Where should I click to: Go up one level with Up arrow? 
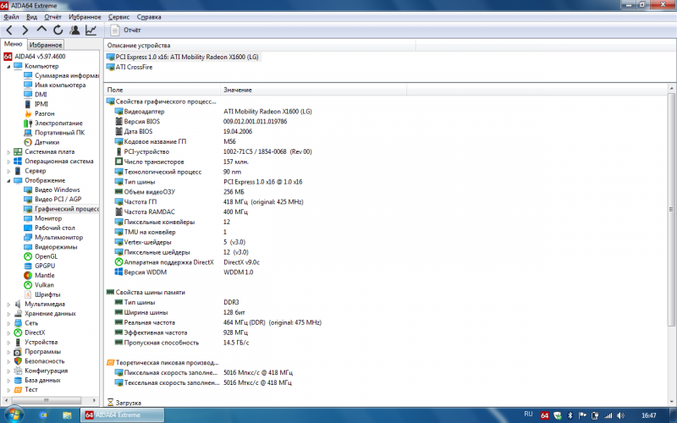tap(41, 30)
